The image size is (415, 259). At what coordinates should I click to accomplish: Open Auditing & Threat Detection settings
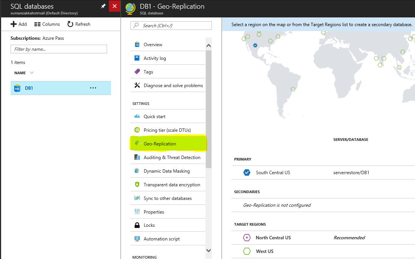[168, 157]
